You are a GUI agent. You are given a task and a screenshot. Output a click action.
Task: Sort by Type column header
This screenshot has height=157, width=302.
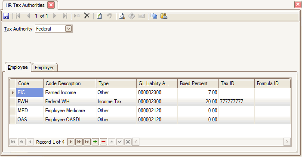point(116,83)
